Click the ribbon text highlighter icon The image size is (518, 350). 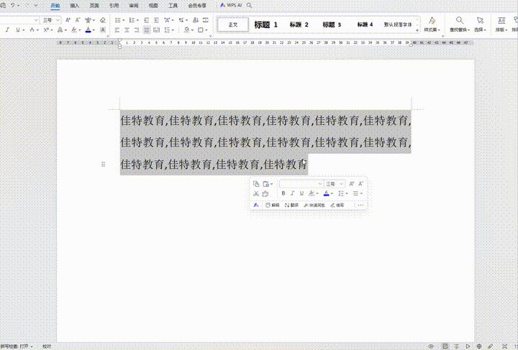(74, 30)
